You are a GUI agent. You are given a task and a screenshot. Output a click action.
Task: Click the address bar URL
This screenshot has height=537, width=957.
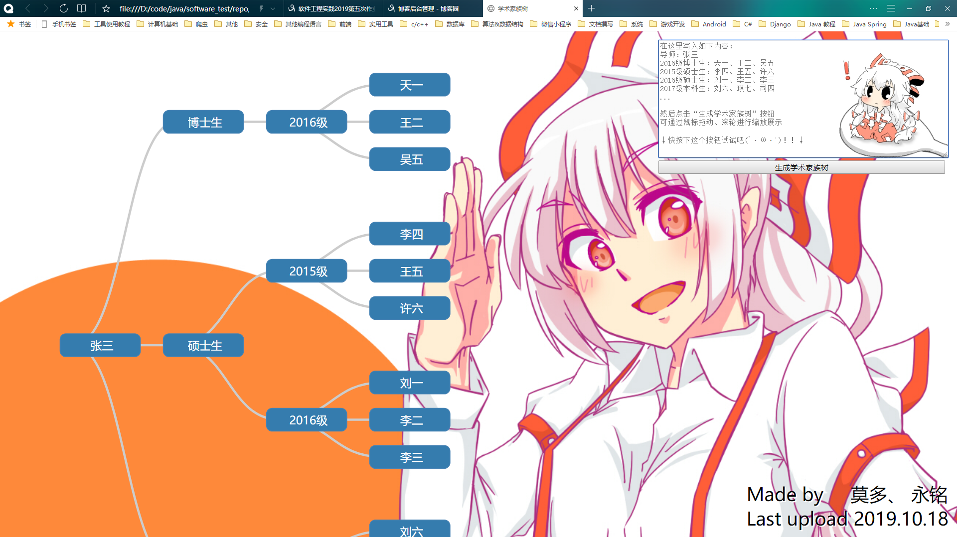point(184,8)
